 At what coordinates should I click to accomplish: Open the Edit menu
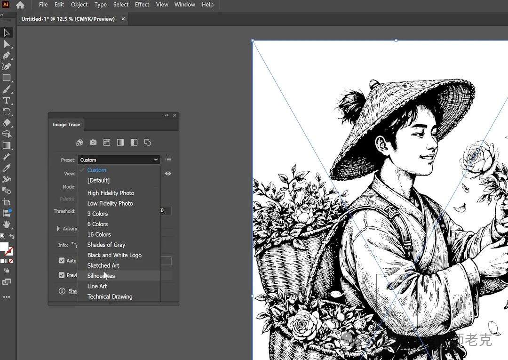click(59, 5)
